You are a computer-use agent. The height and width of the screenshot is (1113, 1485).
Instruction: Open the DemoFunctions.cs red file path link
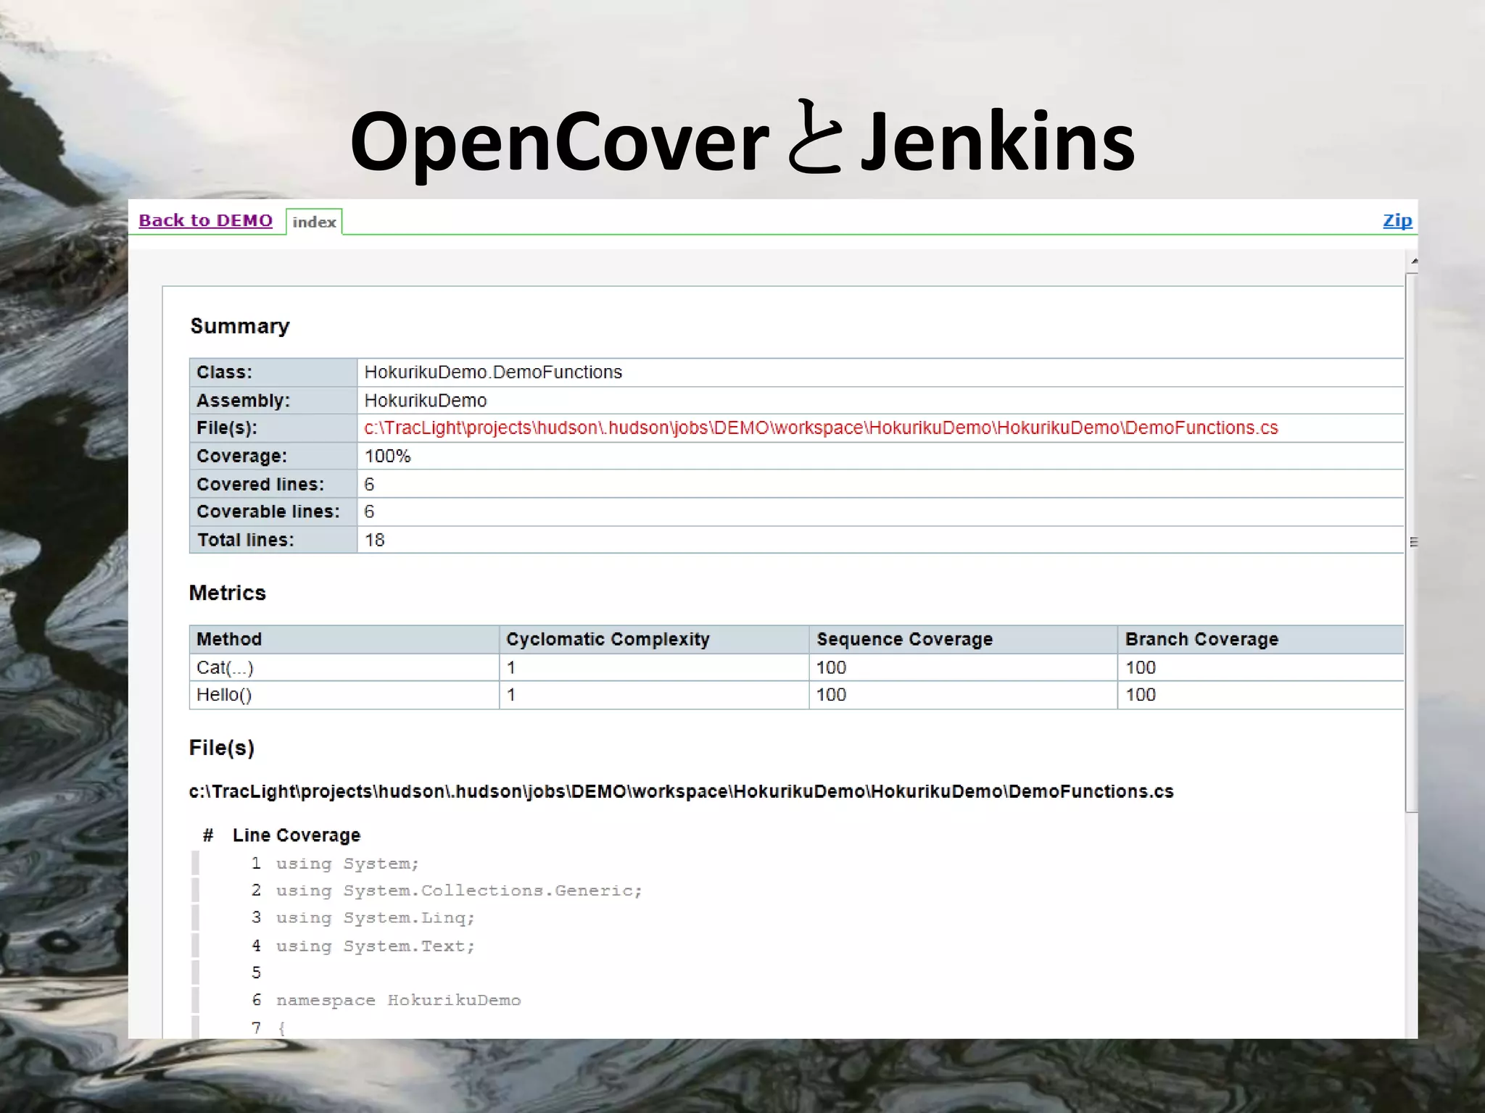point(821,428)
